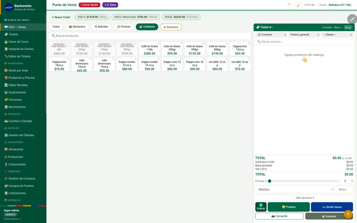Favorite the Cafe en Grano 1 kilo star

[158, 44]
